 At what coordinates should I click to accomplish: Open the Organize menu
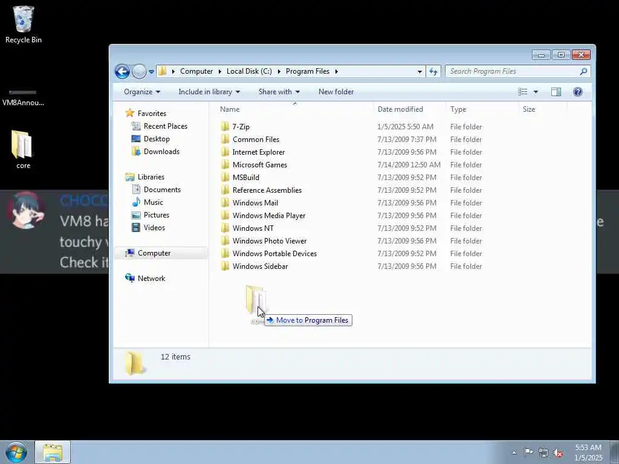point(141,92)
